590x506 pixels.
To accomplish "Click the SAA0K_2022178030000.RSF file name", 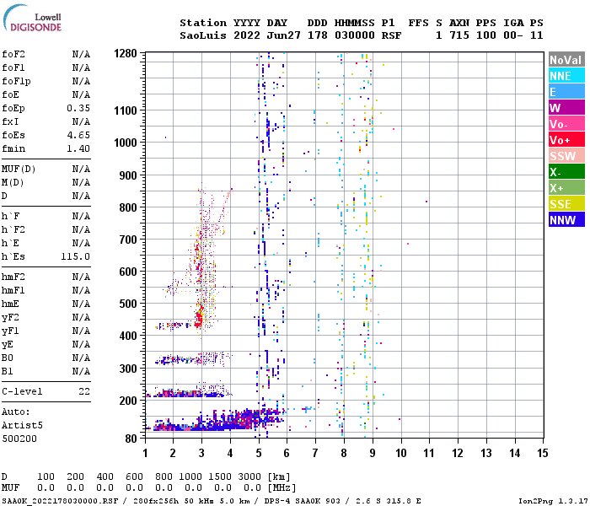I will pos(60,501).
